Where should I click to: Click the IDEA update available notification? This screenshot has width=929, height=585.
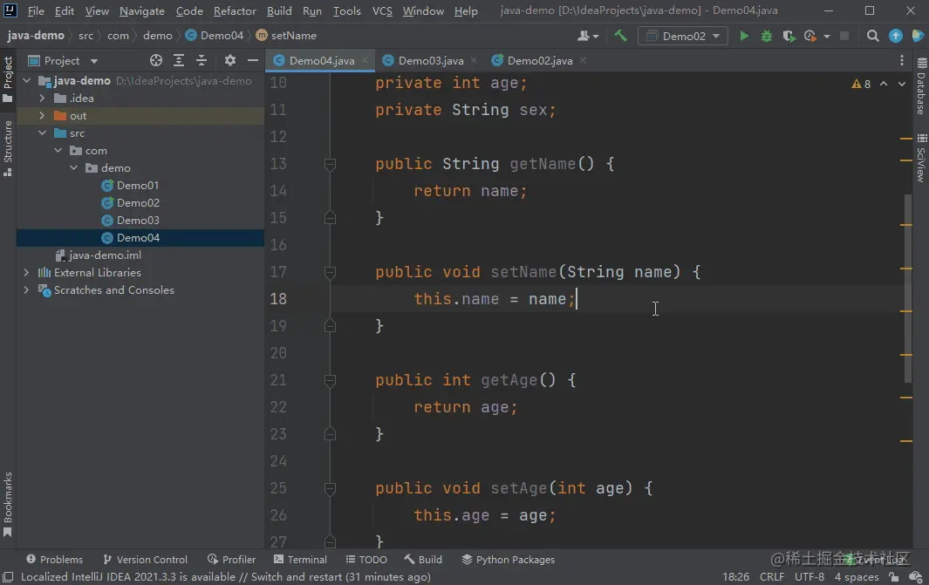(226, 576)
